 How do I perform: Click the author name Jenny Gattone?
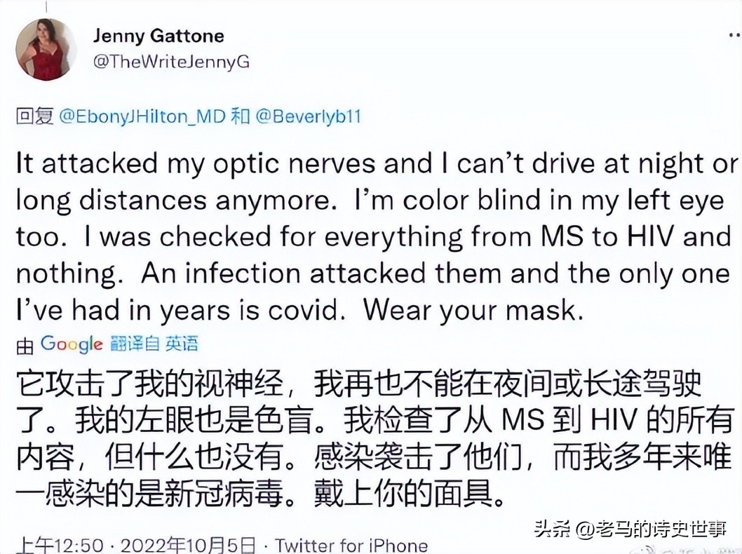click(x=159, y=35)
